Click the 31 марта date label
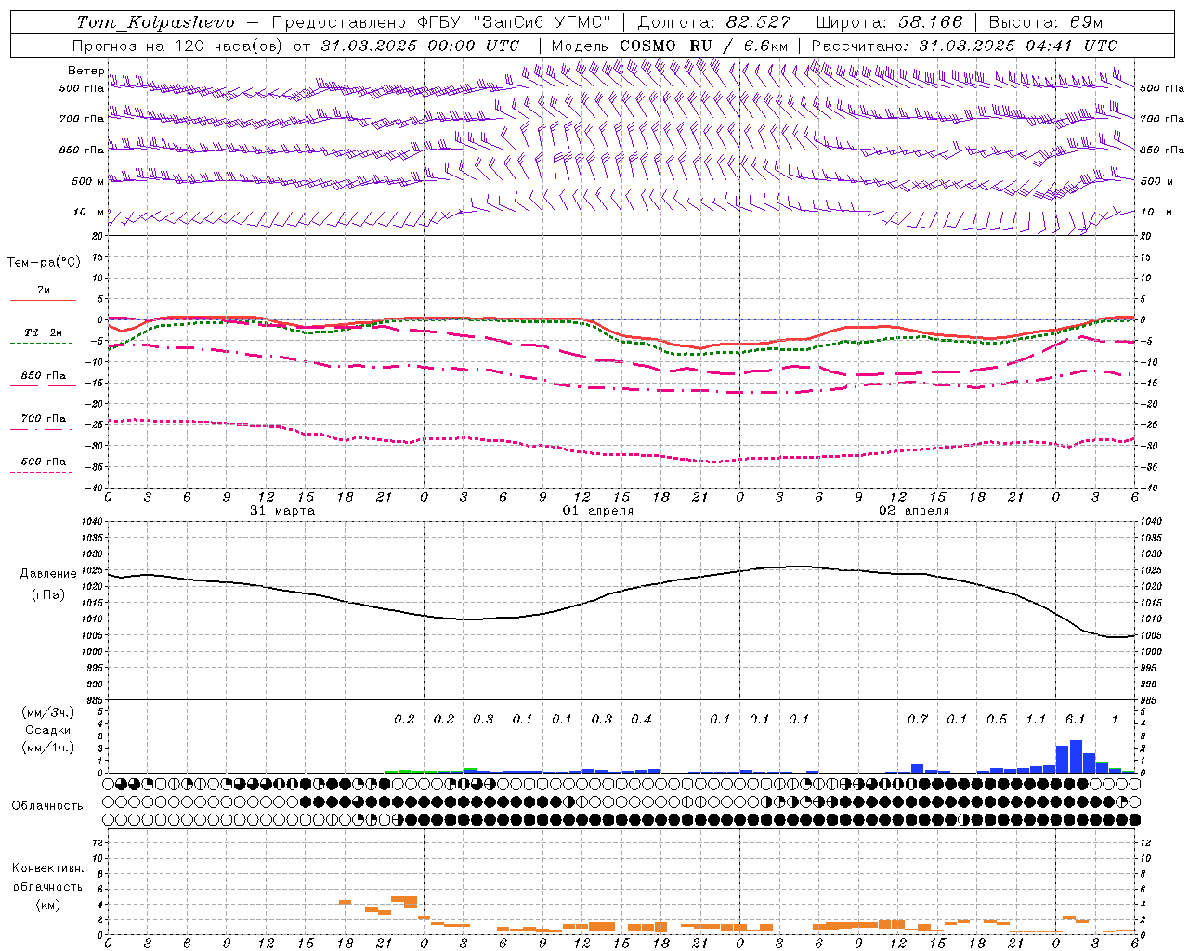The height and width of the screenshot is (951, 1189). point(282,510)
